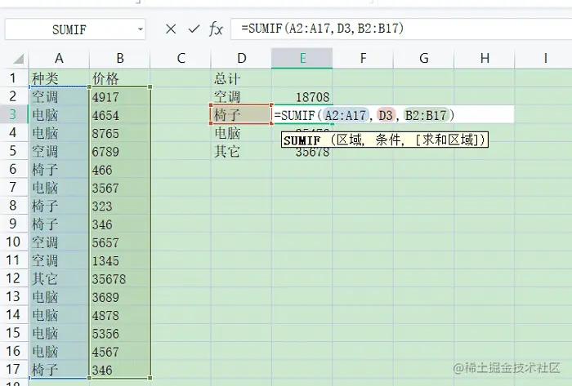
Task: Click cell B7 with value 3567
Action: 119,188
